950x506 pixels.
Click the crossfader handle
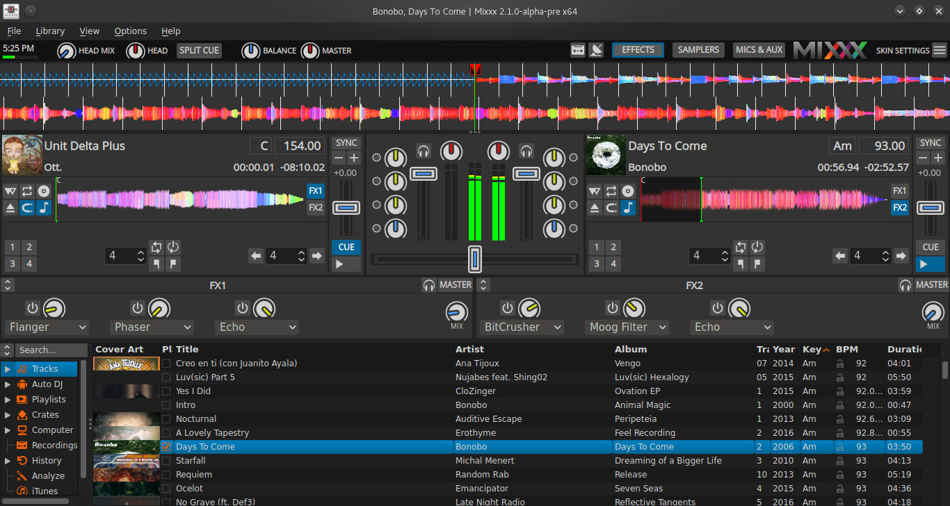click(x=475, y=259)
